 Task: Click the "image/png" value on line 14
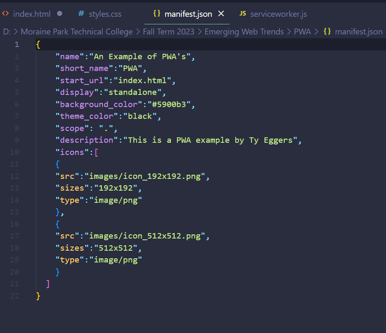(x=116, y=200)
